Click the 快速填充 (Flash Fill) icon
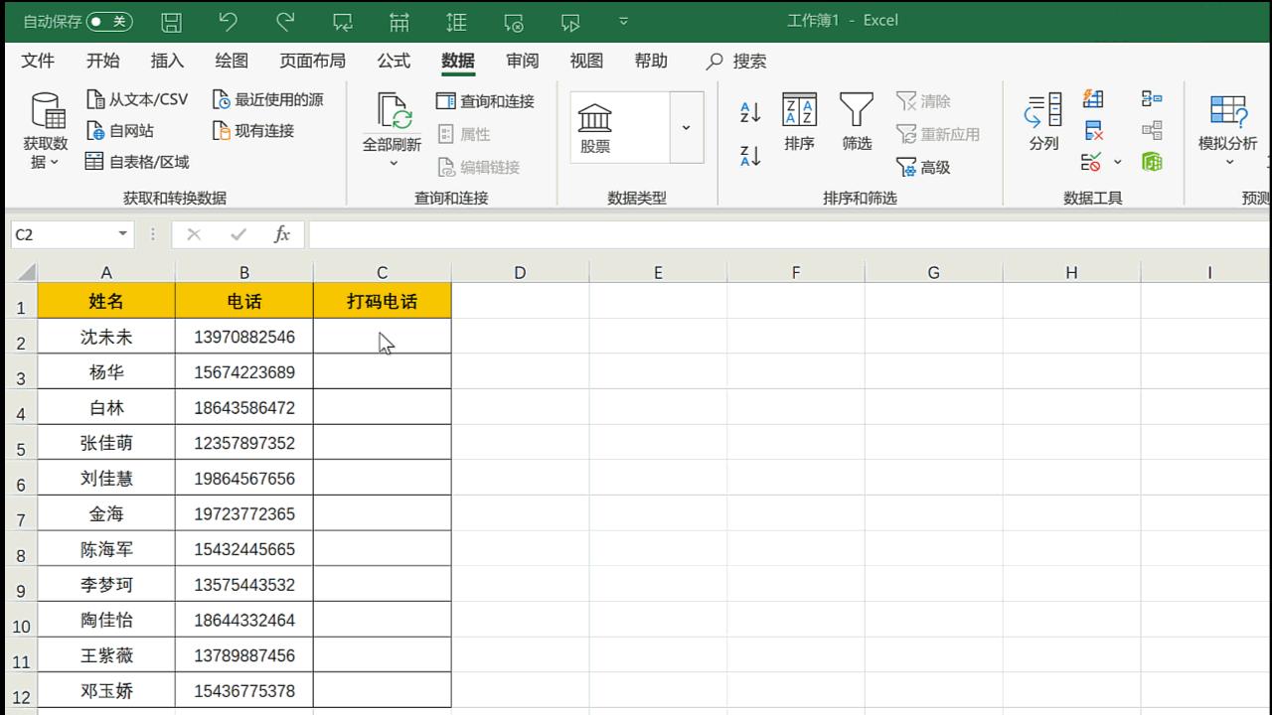 (1094, 98)
